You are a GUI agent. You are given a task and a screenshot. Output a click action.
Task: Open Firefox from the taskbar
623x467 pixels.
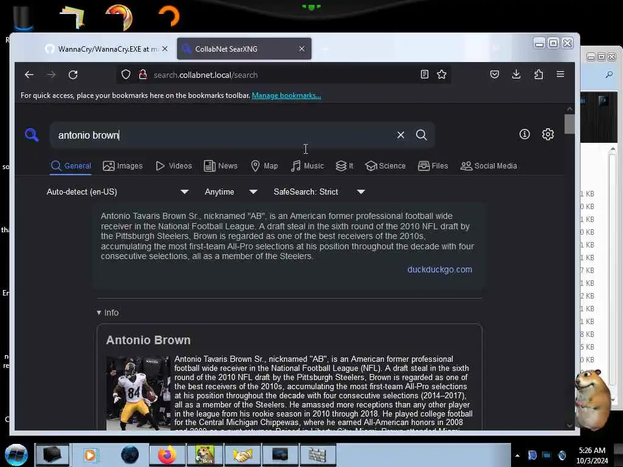pos(167,455)
